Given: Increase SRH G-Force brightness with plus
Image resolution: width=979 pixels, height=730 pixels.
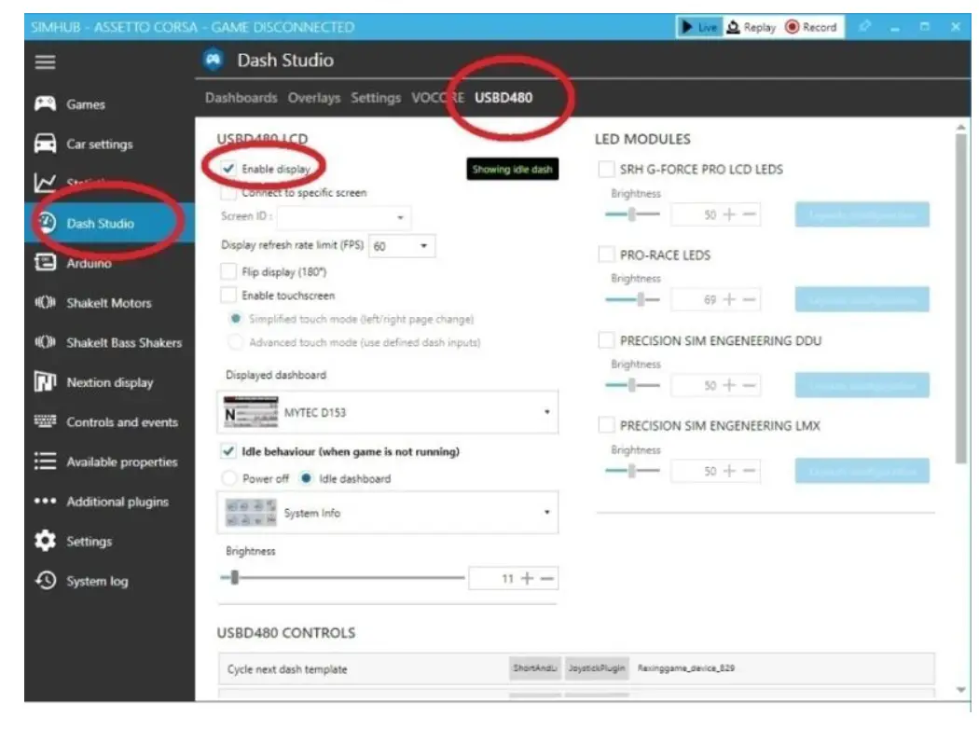Looking at the screenshot, I should pyautogui.click(x=729, y=214).
